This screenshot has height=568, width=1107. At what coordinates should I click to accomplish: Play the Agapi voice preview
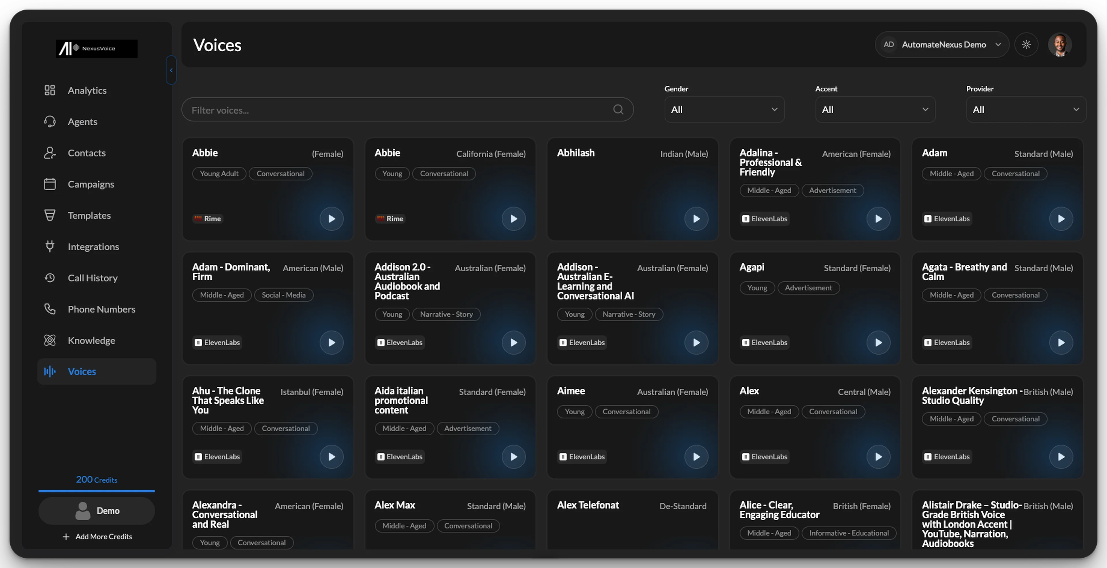pyautogui.click(x=878, y=343)
